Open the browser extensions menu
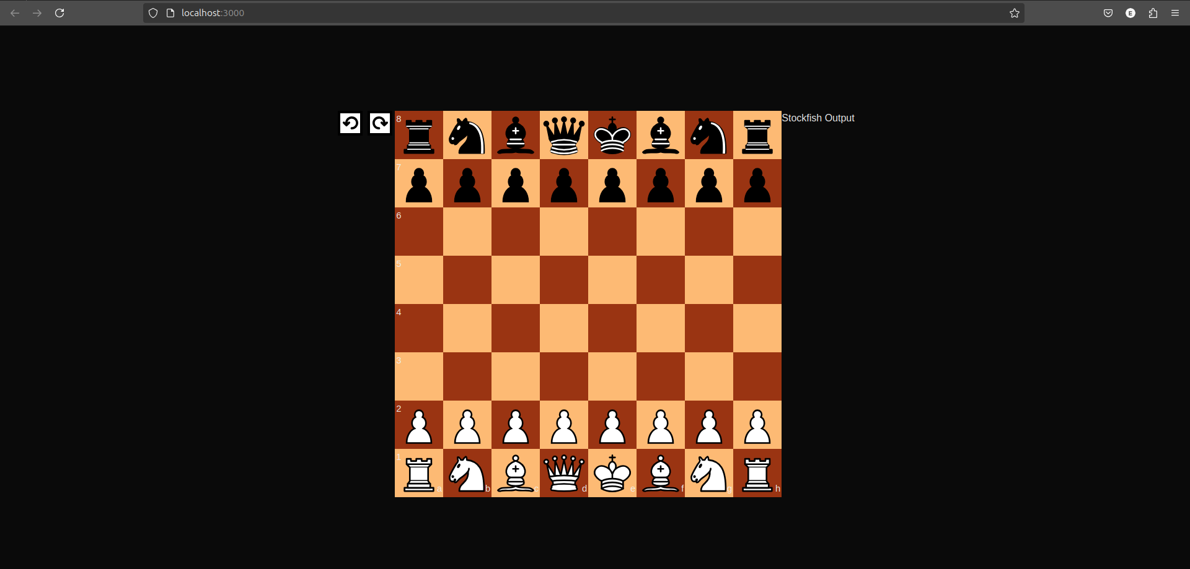This screenshot has width=1190, height=569. click(x=1153, y=13)
